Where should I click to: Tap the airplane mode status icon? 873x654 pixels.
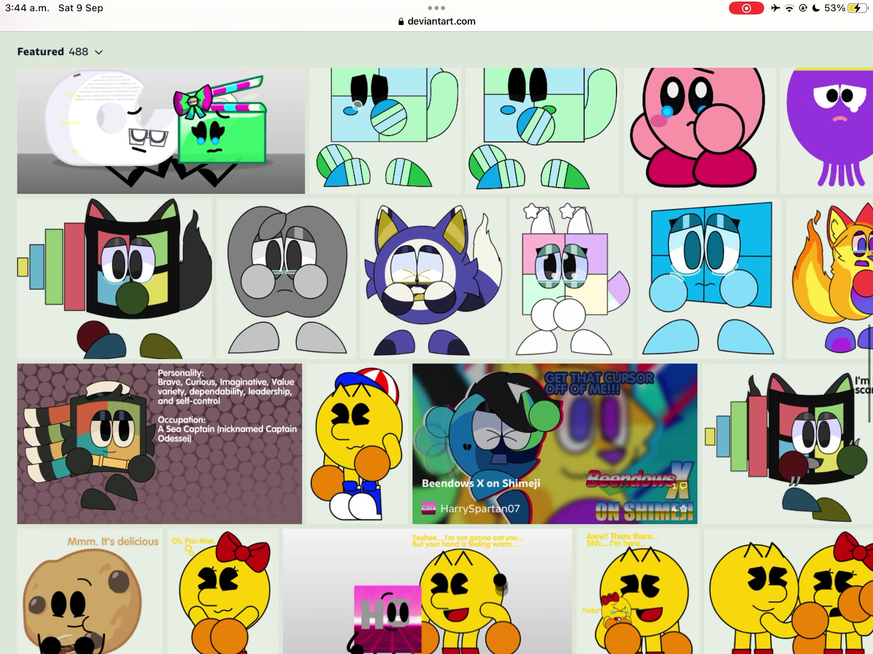[775, 8]
